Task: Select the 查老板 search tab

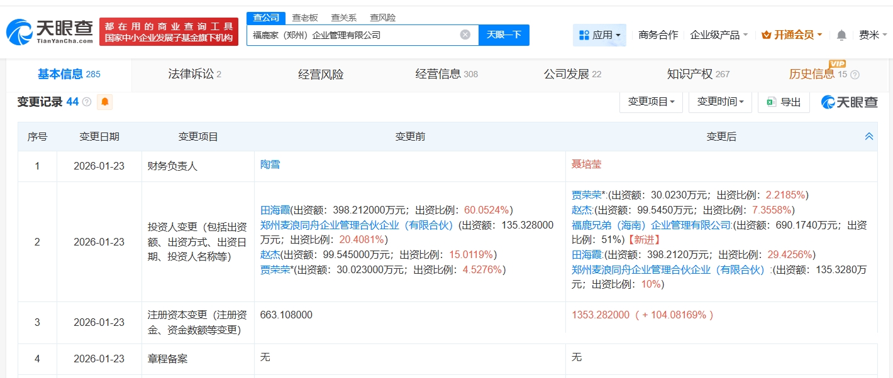Action: (x=305, y=18)
